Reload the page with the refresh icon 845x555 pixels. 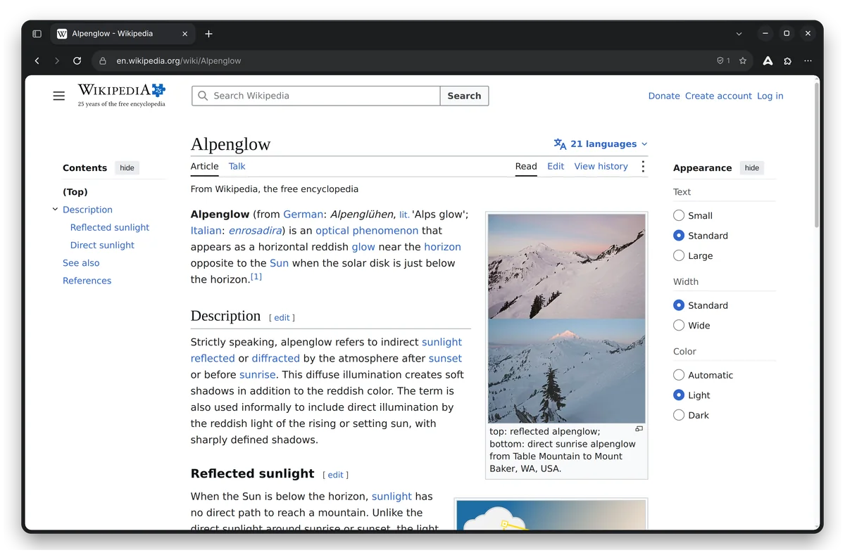[x=77, y=61]
